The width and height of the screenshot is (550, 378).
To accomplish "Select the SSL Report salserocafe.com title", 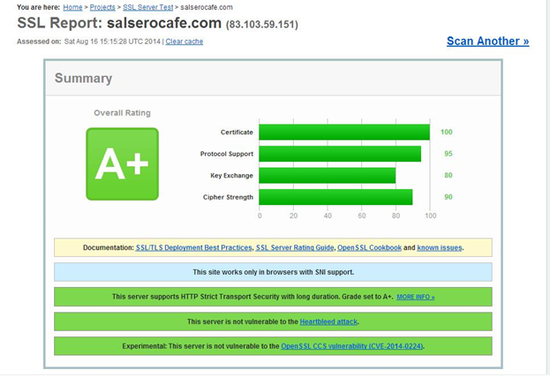I will click(119, 23).
